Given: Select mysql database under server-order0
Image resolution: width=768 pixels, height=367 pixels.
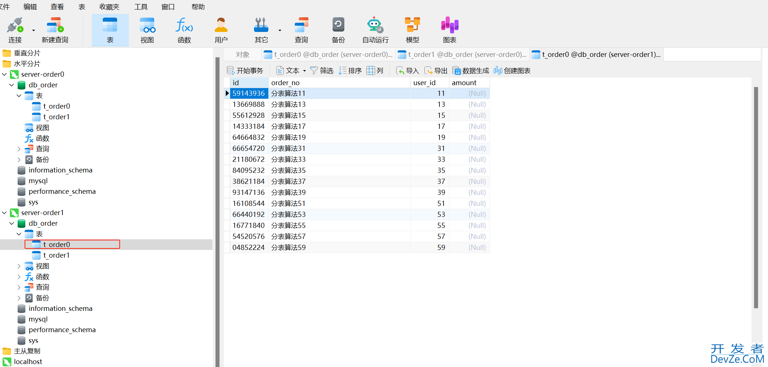Looking at the screenshot, I should (x=33, y=181).
